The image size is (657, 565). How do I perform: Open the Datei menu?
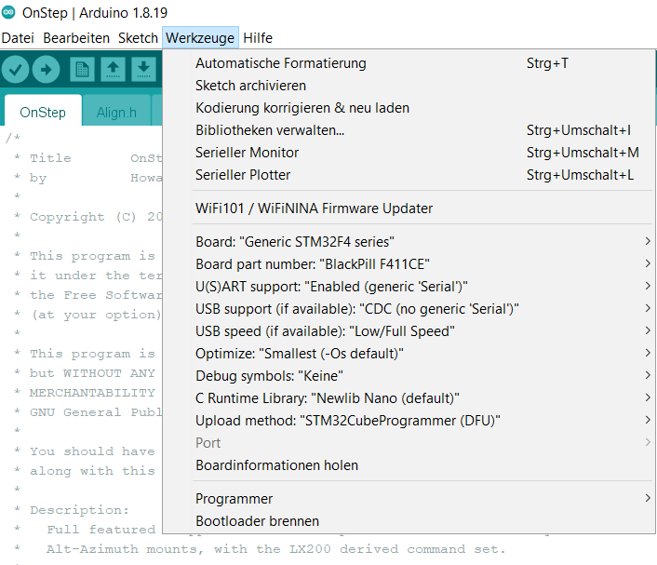(18, 38)
